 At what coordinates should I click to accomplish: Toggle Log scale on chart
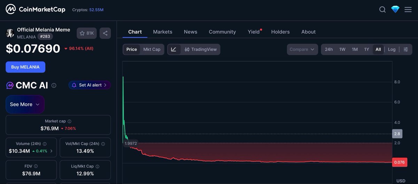point(392,49)
